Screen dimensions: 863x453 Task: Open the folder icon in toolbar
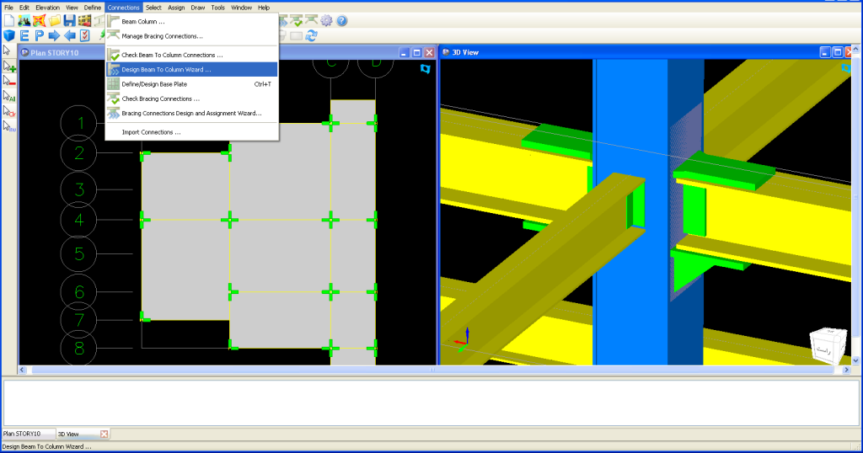point(54,20)
